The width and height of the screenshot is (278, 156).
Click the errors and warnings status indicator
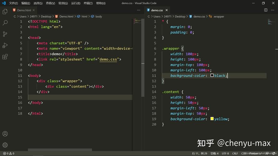pos(9,153)
